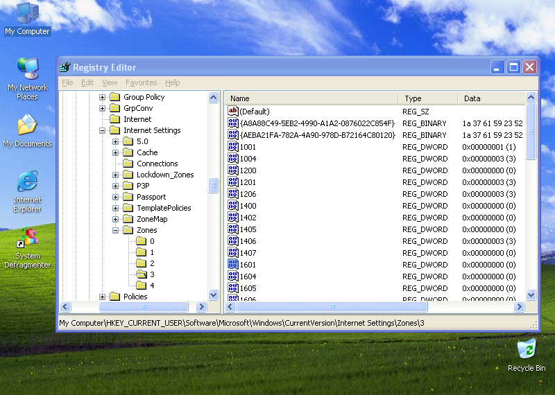Expand the GrpConv key
Image resolution: width=555 pixels, height=395 pixels.
(x=102, y=108)
